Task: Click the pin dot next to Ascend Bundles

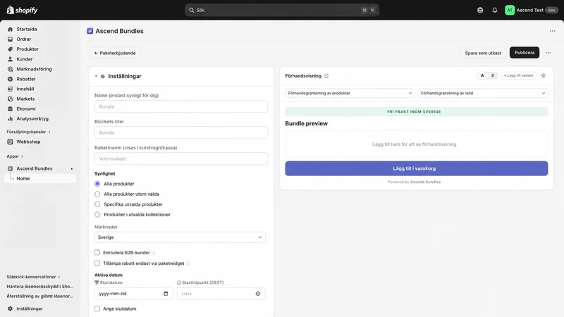Action: (72, 168)
